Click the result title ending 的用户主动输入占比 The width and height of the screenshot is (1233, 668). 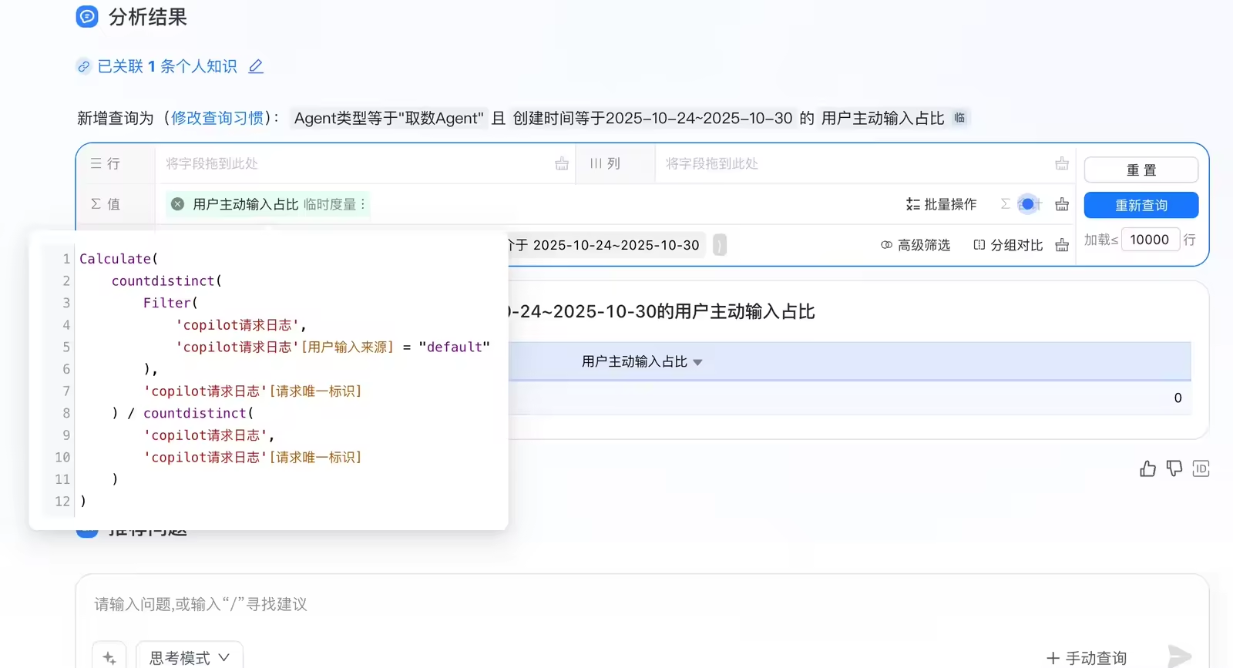[662, 311]
